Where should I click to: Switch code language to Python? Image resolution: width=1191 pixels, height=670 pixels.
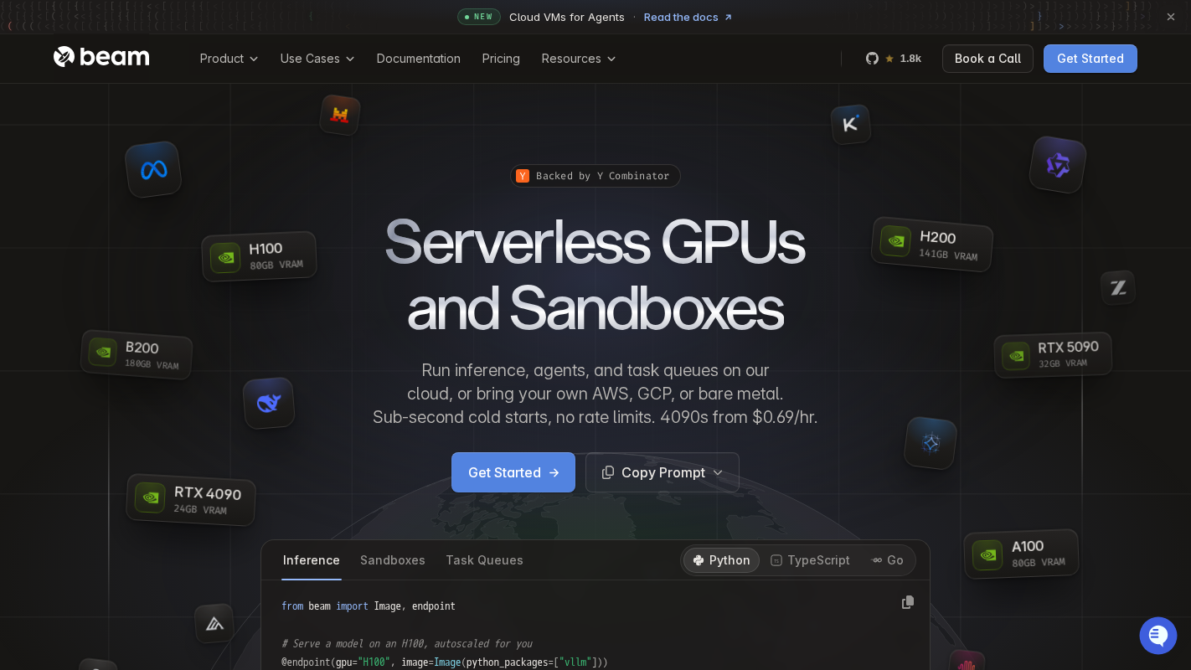pyautogui.click(x=722, y=560)
